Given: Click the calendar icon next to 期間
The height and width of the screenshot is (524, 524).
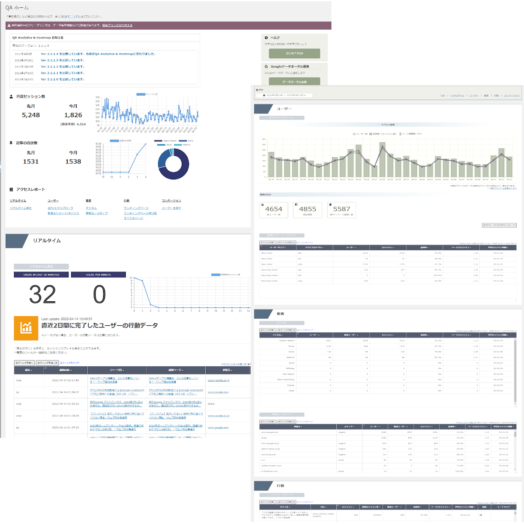Looking at the screenshot, I should [257, 89].
